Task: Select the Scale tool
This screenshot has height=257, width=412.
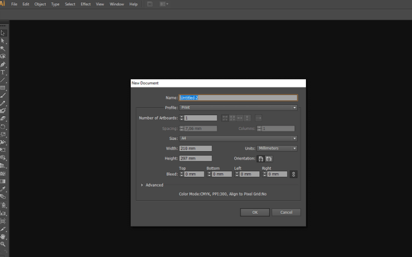Action: click(3, 135)
